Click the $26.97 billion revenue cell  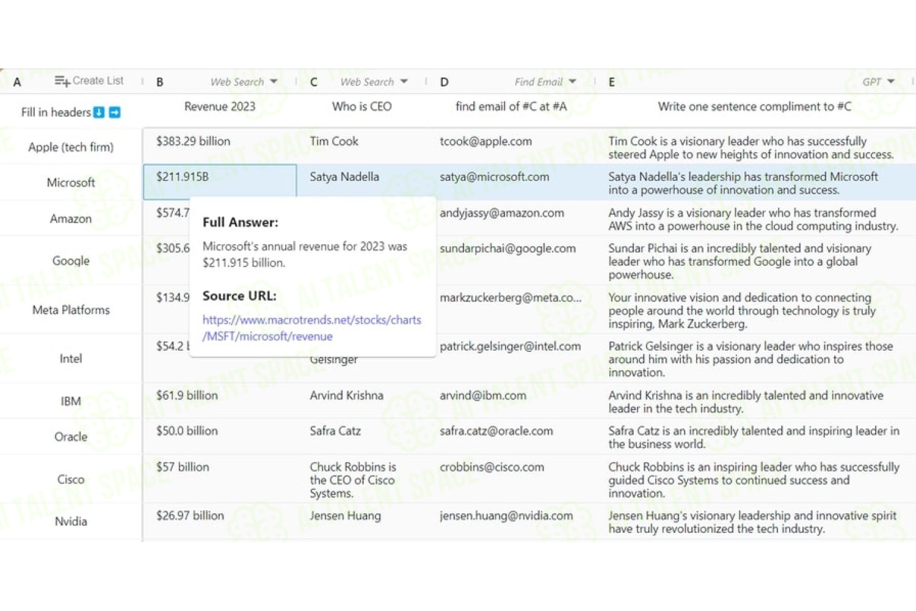(x=220, y=522)
